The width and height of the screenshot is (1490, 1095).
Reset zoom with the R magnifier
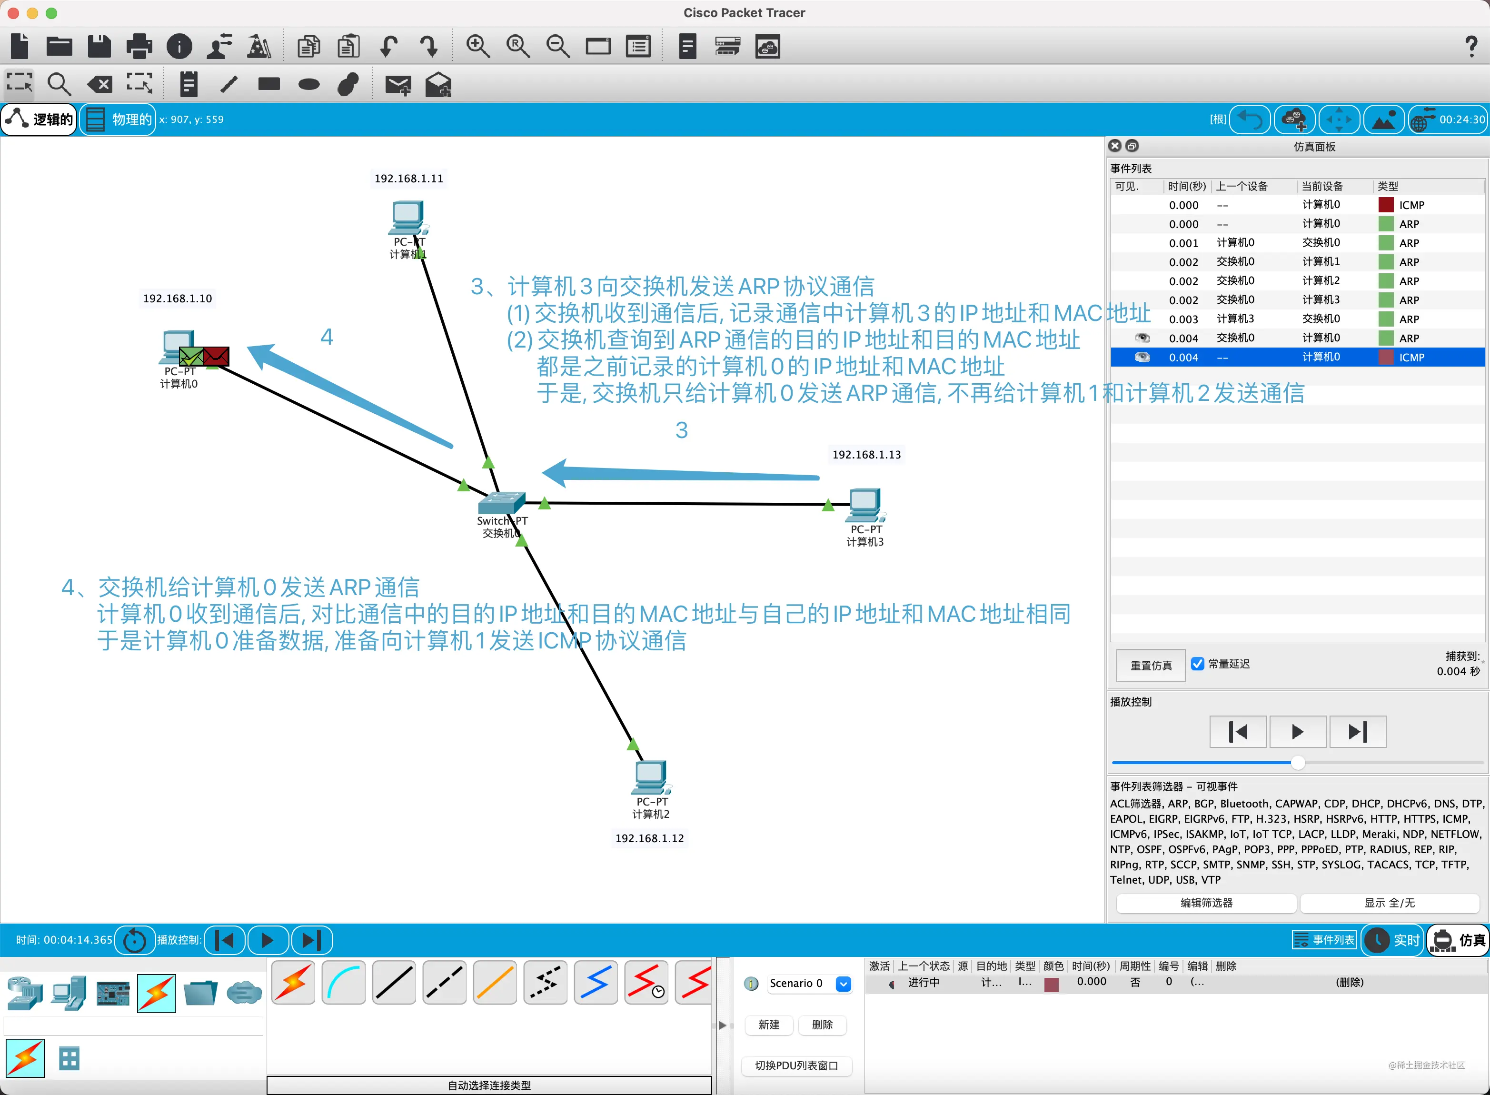pyautogui.click(x=517, y=46)
